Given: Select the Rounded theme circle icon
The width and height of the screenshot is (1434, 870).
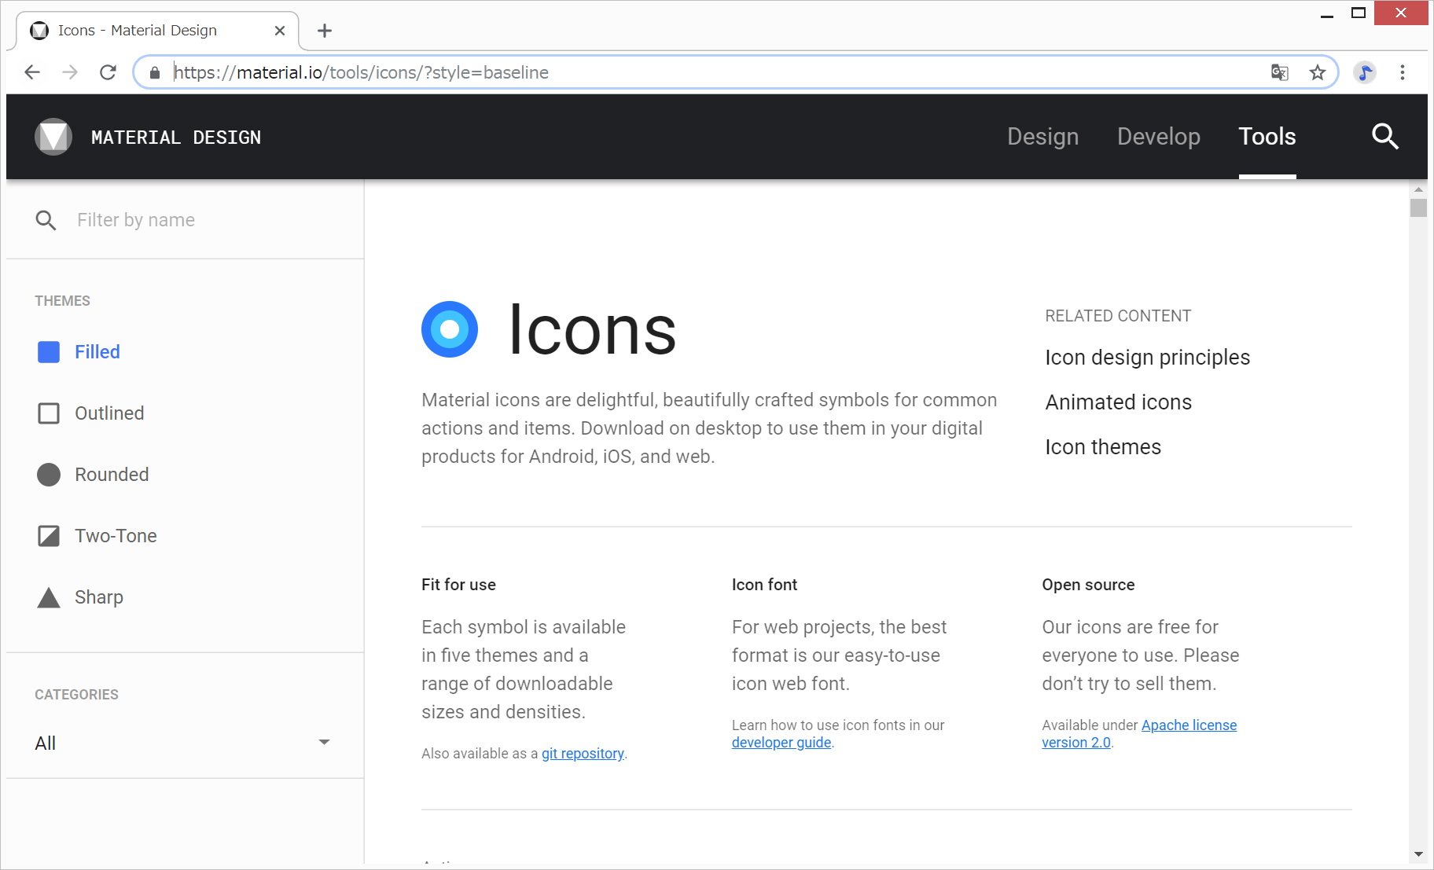Looking at the screenshot, I should 49,475.
